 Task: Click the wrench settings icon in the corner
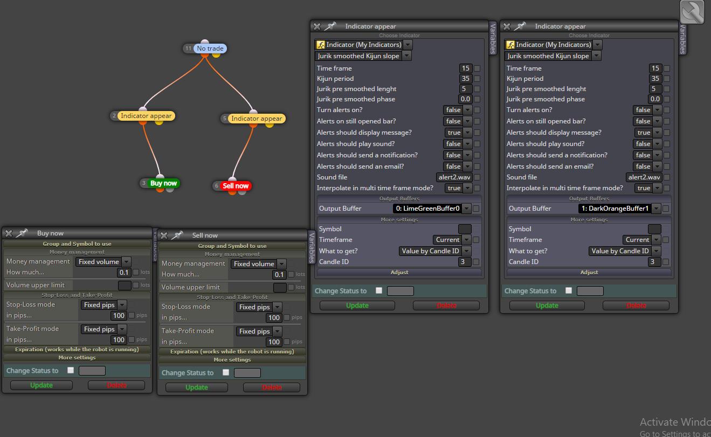[x=693, y=12]
